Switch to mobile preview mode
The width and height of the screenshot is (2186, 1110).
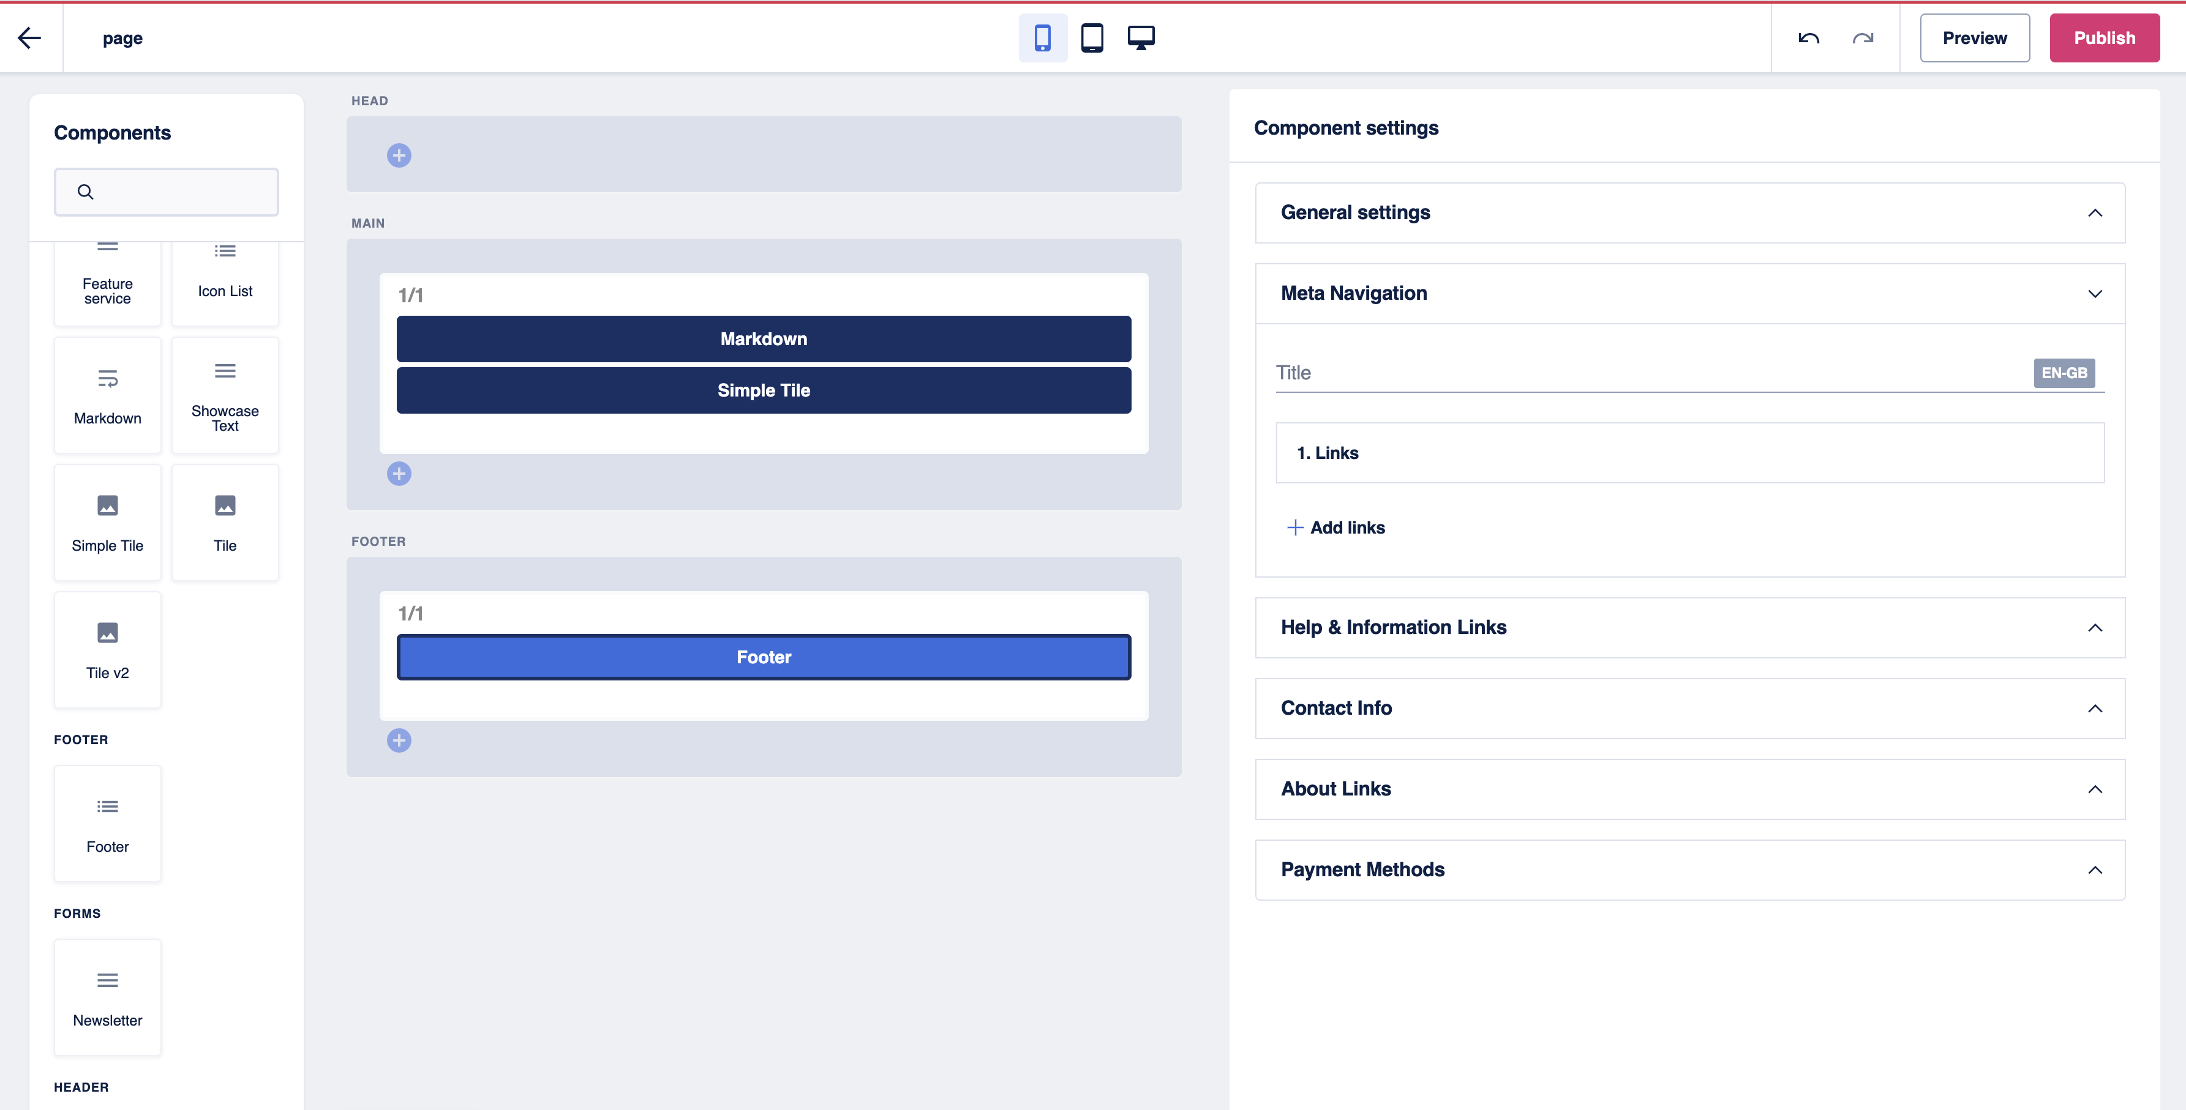click(x=1042, y=37)
